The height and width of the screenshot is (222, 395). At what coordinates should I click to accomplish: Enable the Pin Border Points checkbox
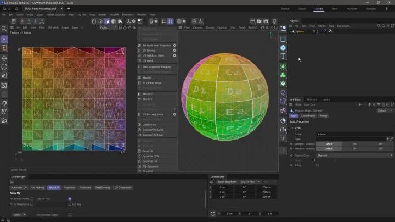[32, 198]
